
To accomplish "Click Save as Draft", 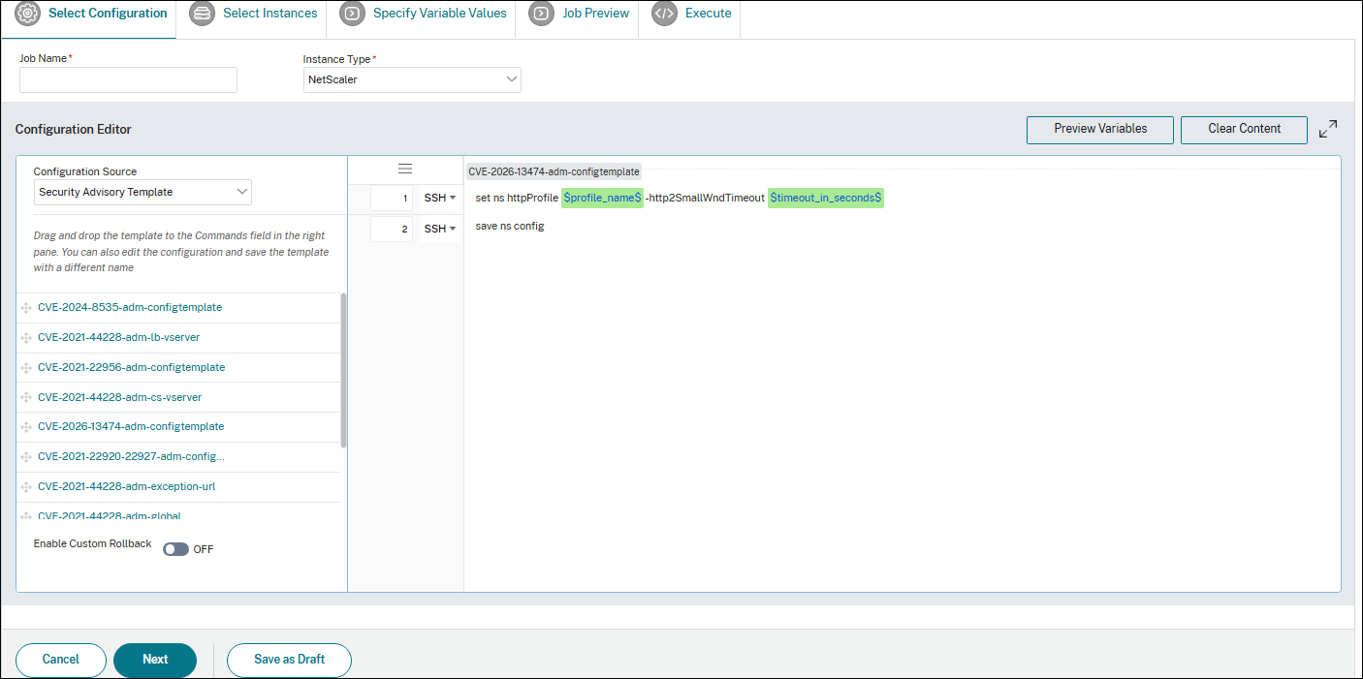I will tap(289, 660).
